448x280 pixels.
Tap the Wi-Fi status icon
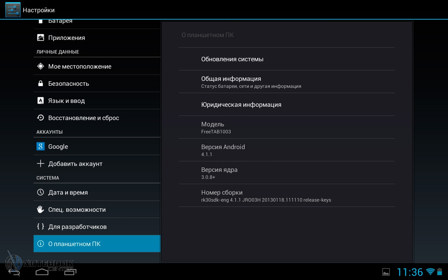coord(430,272)
